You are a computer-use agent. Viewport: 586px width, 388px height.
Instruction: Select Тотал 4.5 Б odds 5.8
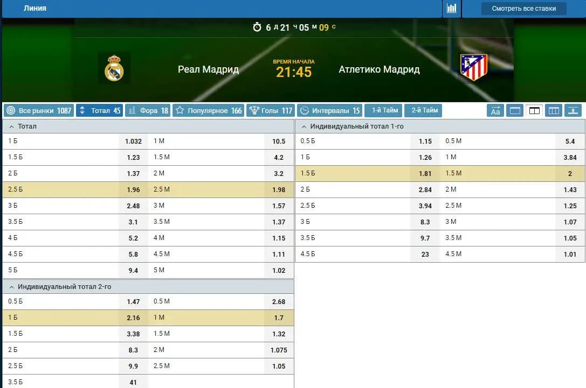pos(133,255)
